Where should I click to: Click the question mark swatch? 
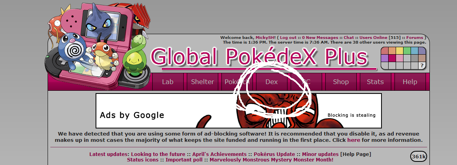pos(422,66)
